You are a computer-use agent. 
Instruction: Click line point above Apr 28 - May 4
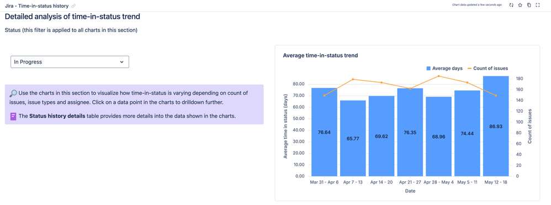[438, 76]
